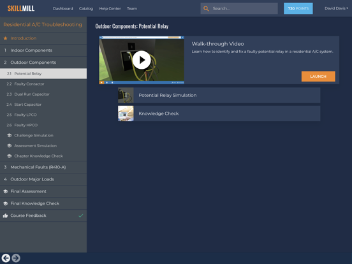Click the graduation cap icon for Final Knowledge Check

(x=5, y=203)
